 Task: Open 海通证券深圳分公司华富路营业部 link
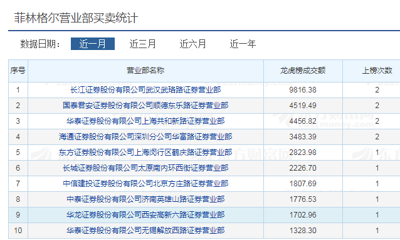(145, 136)
